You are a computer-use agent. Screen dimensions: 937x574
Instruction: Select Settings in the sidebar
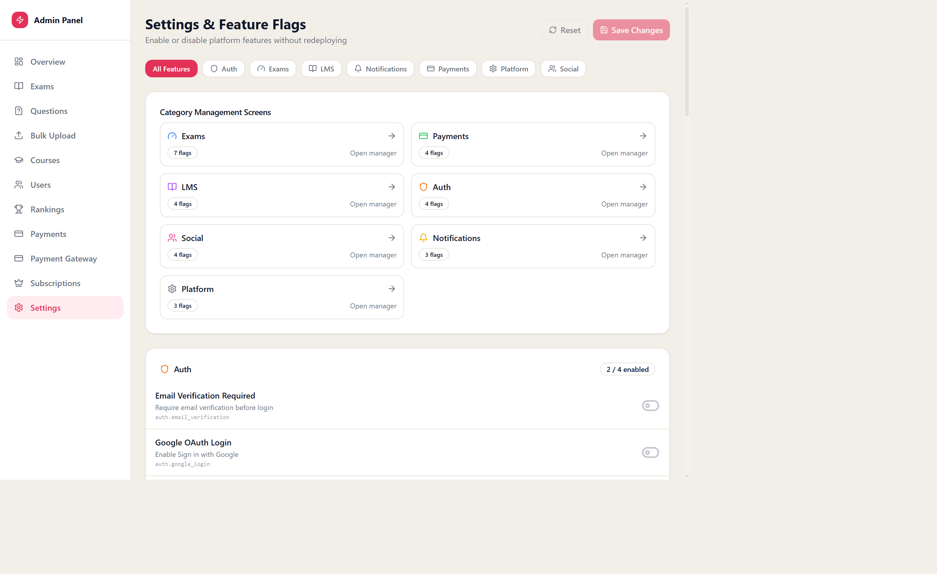click(x=65, y=308)
